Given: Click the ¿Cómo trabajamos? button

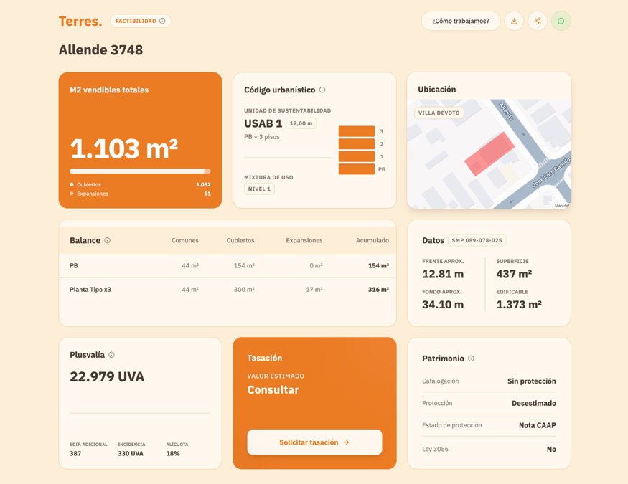Looking at the screenshot, I should [x=460, y=21].
